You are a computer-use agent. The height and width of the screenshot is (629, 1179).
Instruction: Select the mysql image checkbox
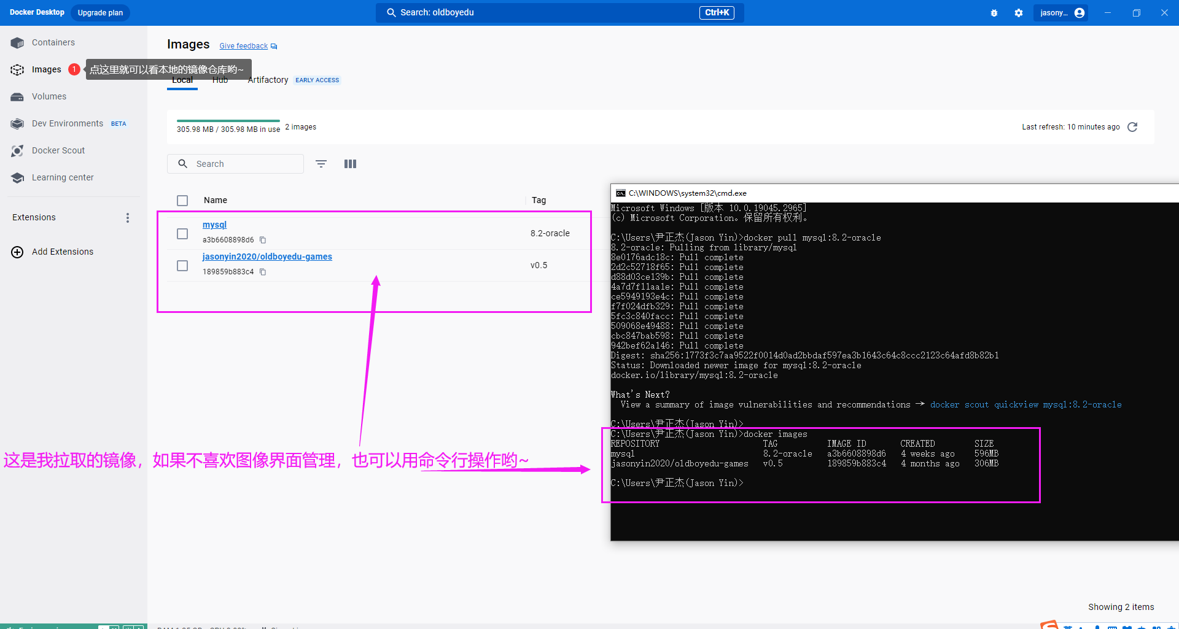click(x=182, y=234)
